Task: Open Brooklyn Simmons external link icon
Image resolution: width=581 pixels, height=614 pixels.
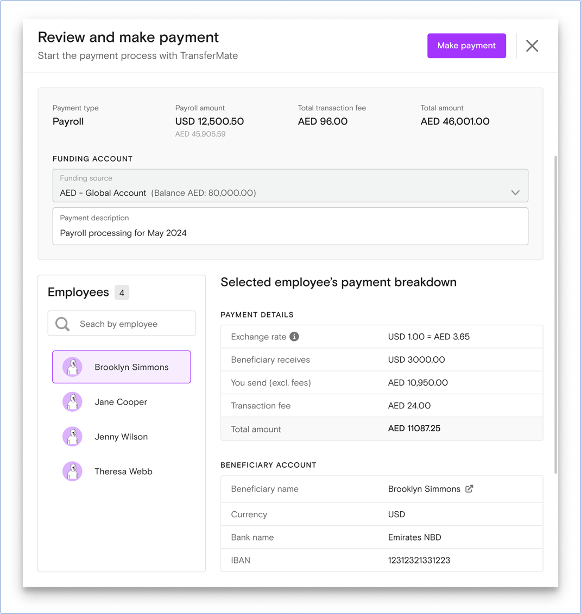Action: [x=469, y=489]
